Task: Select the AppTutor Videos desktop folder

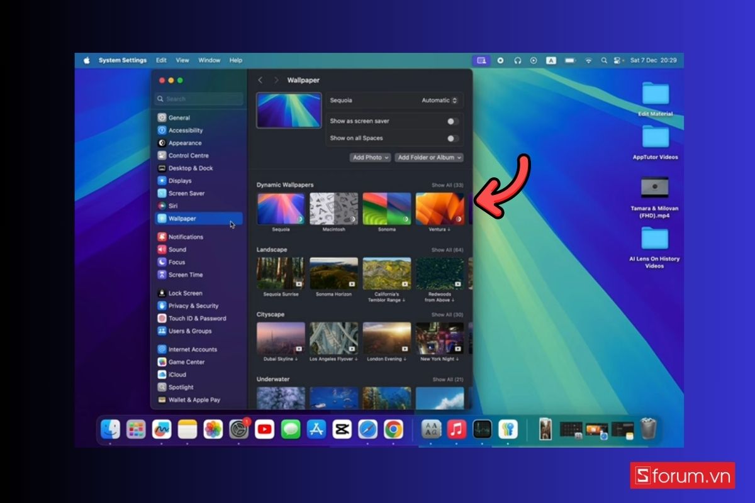Action: tap(656, 142)
